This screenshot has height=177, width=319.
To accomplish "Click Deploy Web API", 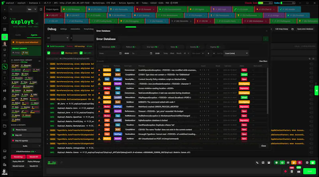I will 18,161.
